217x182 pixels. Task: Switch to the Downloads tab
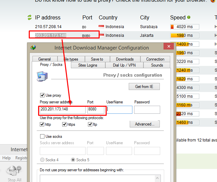125,59
